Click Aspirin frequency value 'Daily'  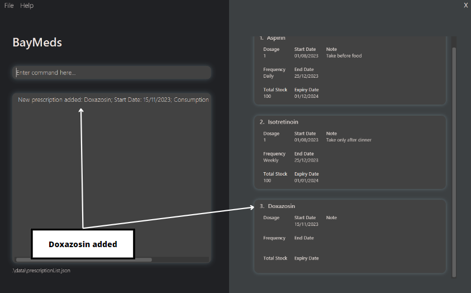click(269, 76)
